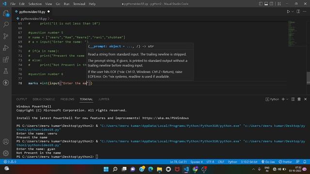Kill terminal with the trash icon

click(x=299, y=99)
